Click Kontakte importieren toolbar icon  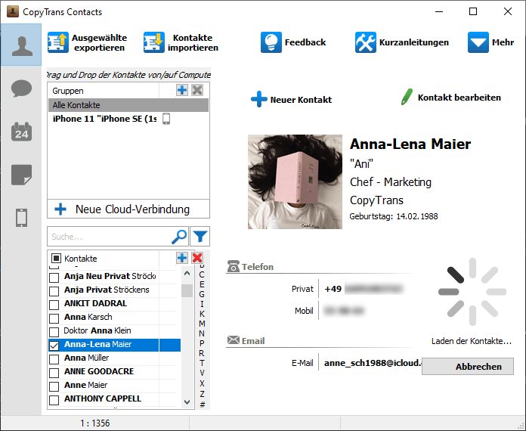point(154,42)
